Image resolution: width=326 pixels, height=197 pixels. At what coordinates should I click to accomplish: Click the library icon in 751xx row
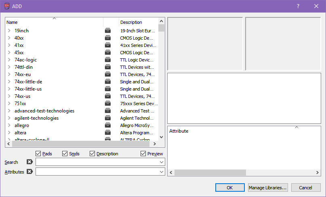108,104
